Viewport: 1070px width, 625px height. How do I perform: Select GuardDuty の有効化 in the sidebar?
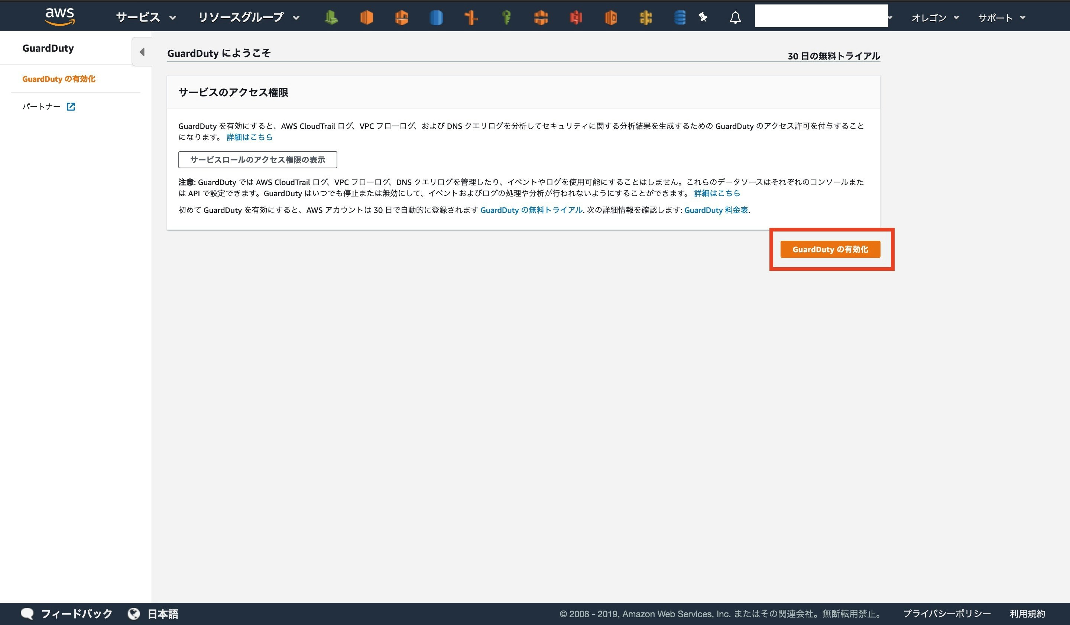(59, 79)
